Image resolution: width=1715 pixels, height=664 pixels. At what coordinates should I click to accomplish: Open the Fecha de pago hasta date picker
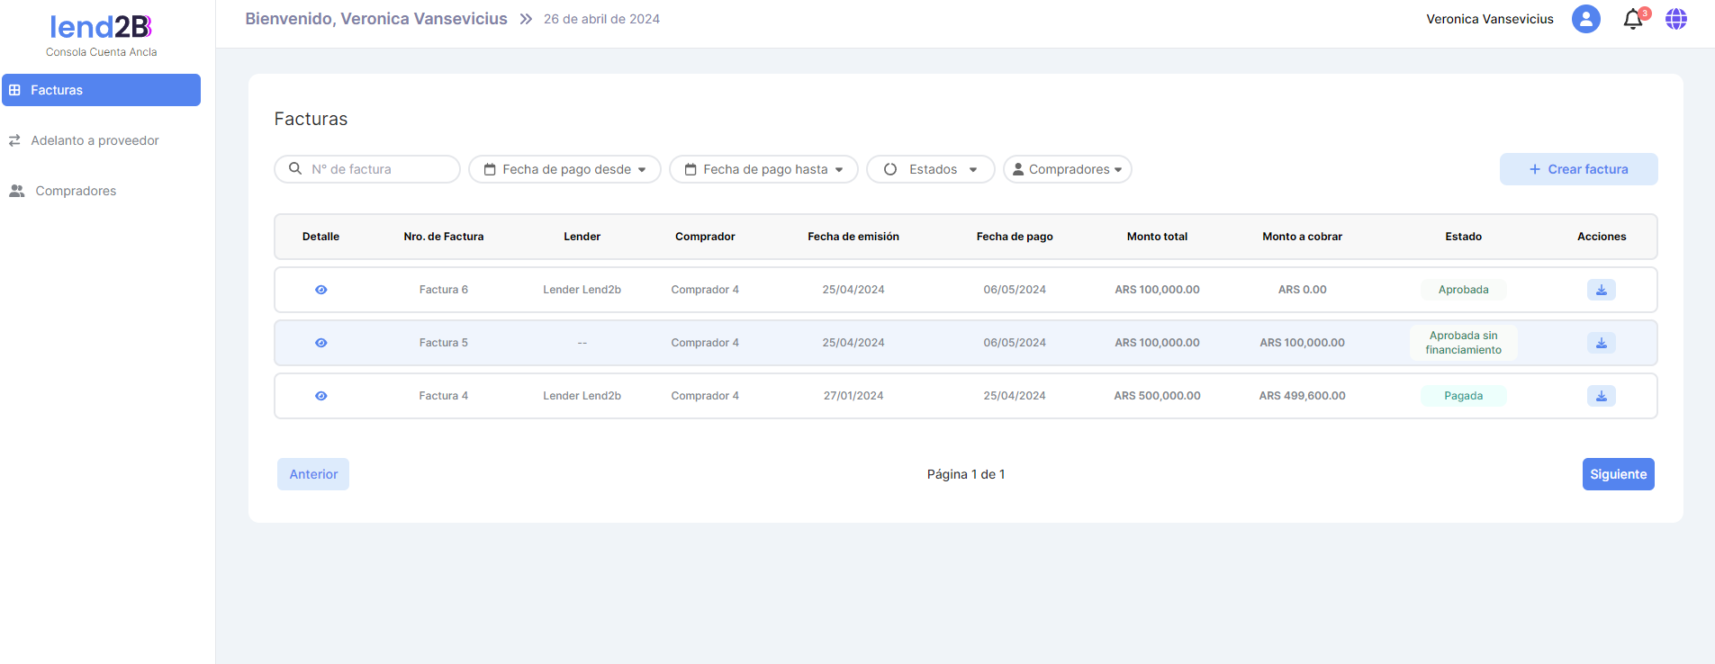(763, 169)
